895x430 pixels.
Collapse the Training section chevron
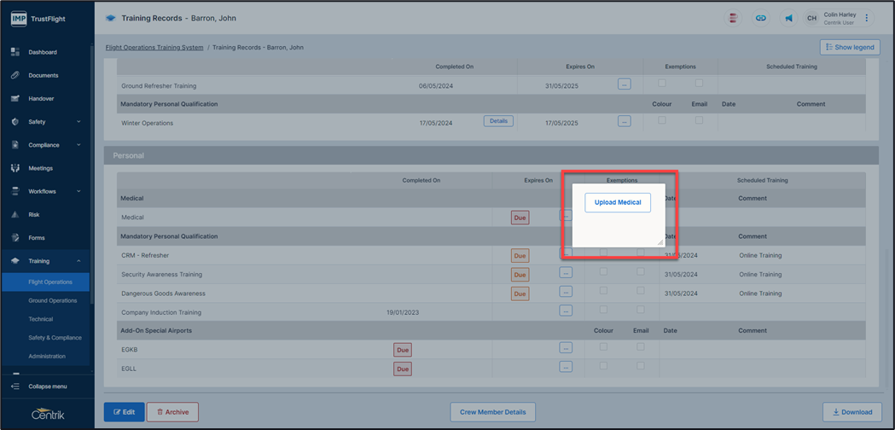(x=78, y=261)
